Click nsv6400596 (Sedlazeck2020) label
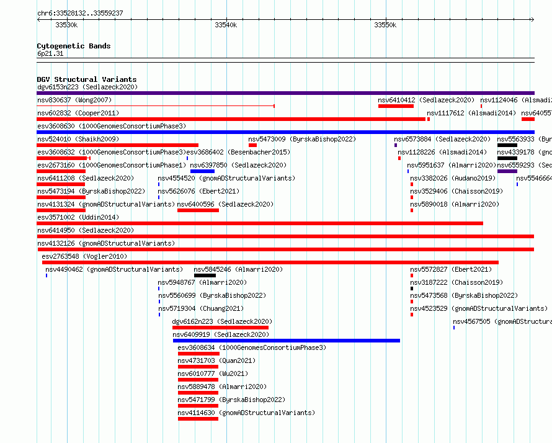This screenshot has height=443, width=552. coord(225,204)
